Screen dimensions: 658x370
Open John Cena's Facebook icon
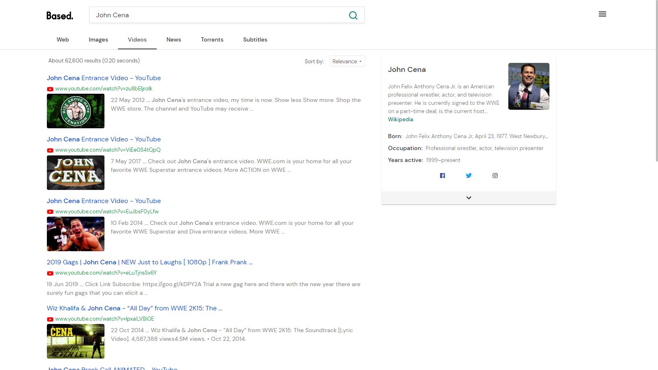point(443,176)
